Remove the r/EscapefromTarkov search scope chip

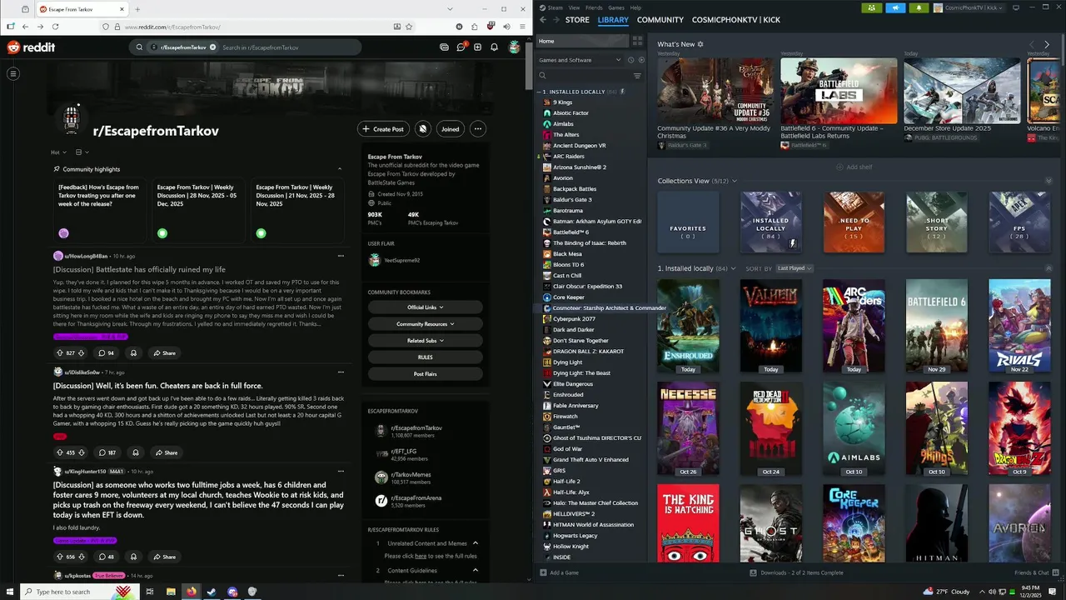coord(212,47)
